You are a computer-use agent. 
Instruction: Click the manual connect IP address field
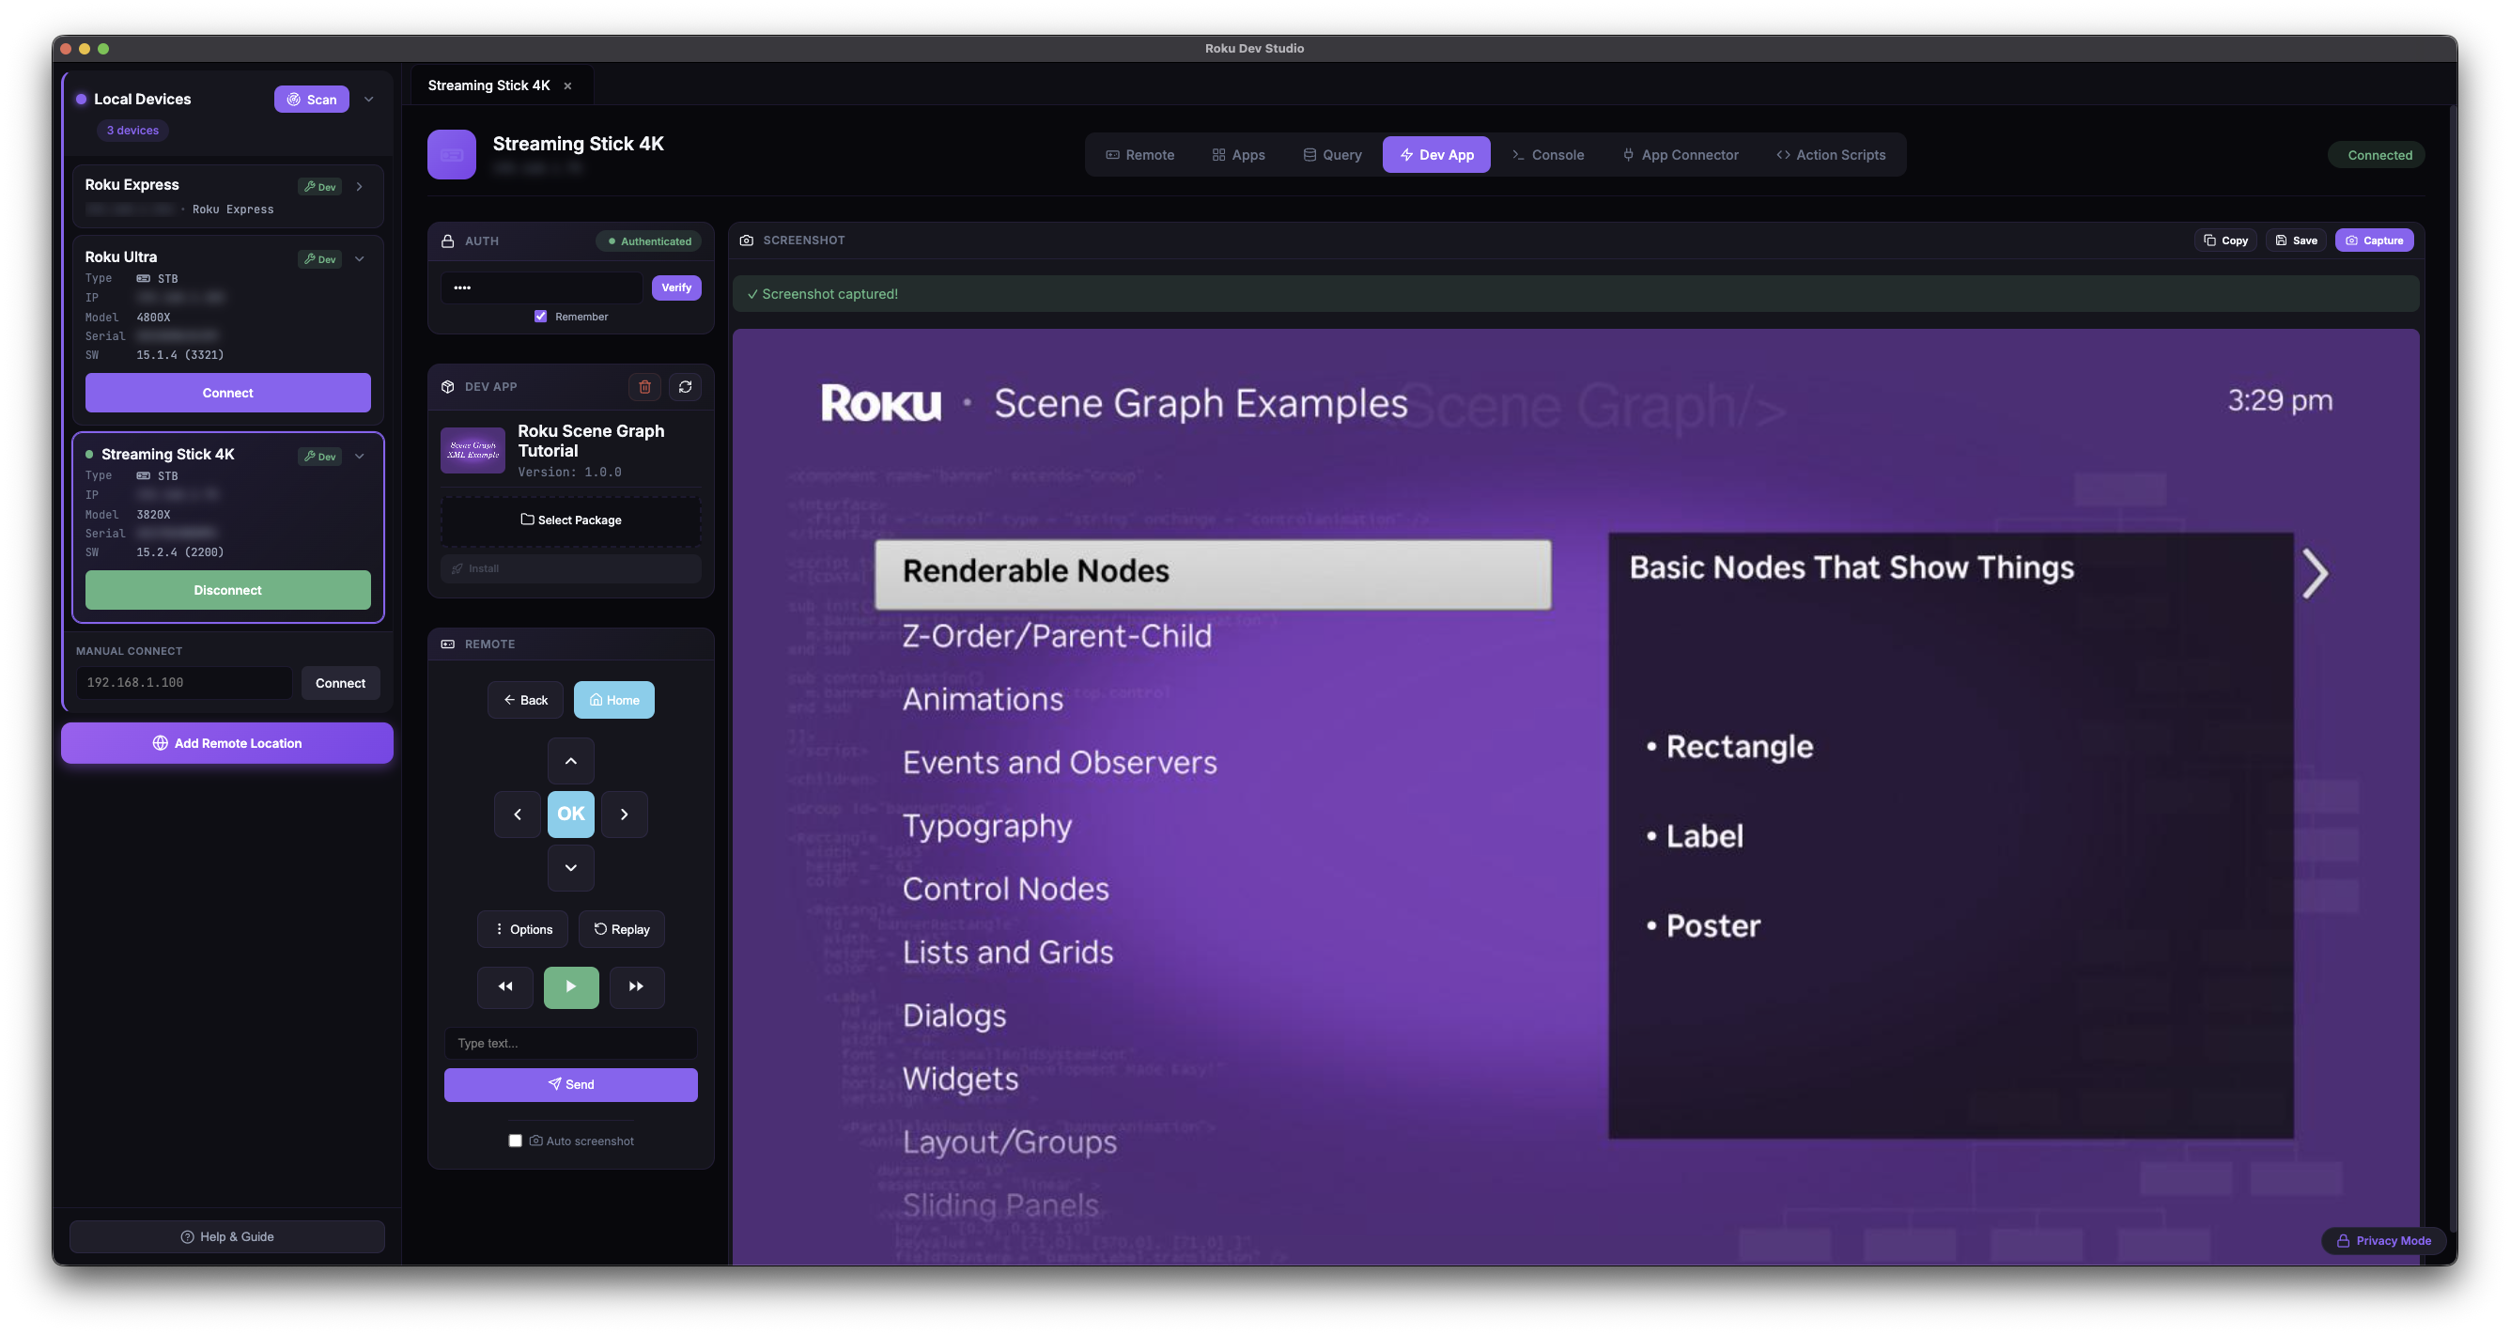(184, 682)
